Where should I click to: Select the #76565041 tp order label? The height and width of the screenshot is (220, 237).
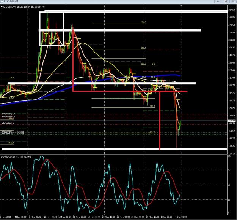(x=8, y=113)
